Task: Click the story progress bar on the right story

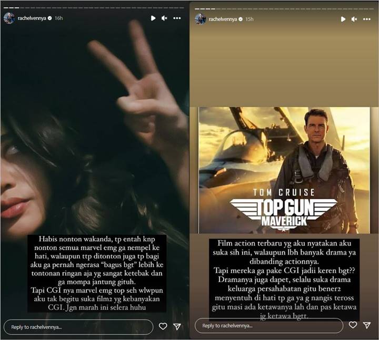Action: 284,9
